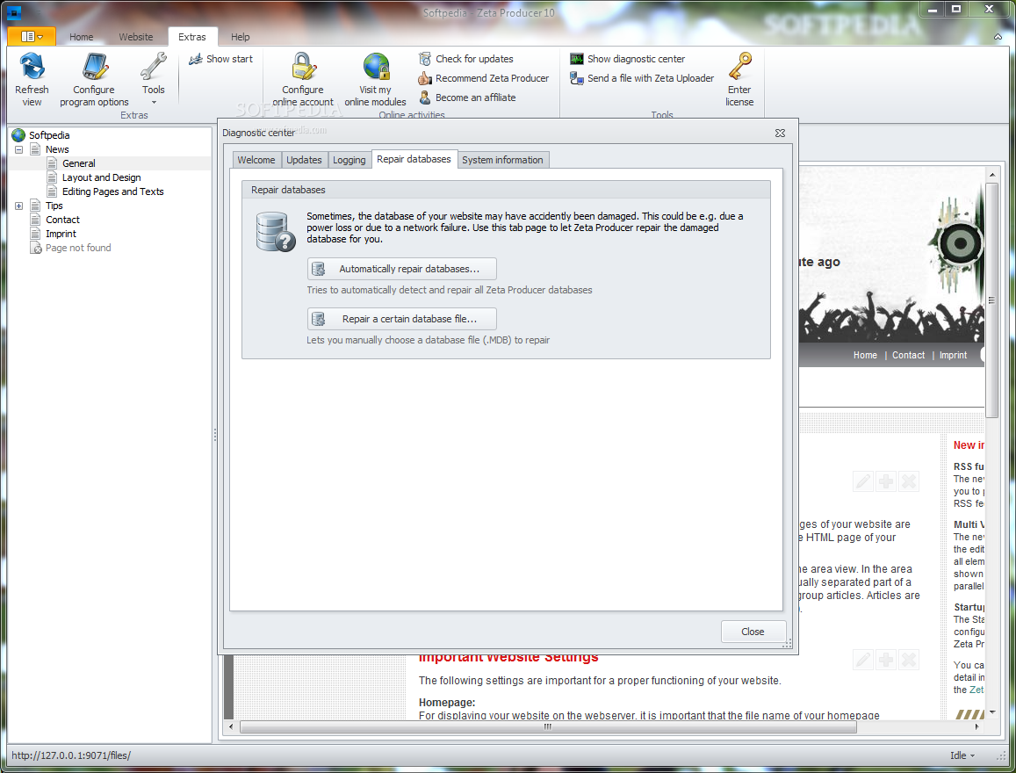Viewport: 1016px width, 773px height.
Task: Click Automatically repair databases button
Action: (x=401, y=269)
